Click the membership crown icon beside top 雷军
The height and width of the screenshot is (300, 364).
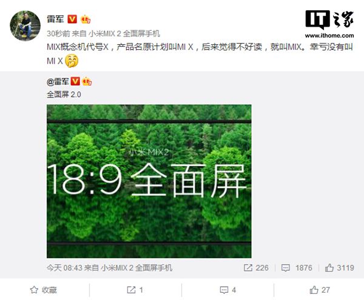[86, 19]
